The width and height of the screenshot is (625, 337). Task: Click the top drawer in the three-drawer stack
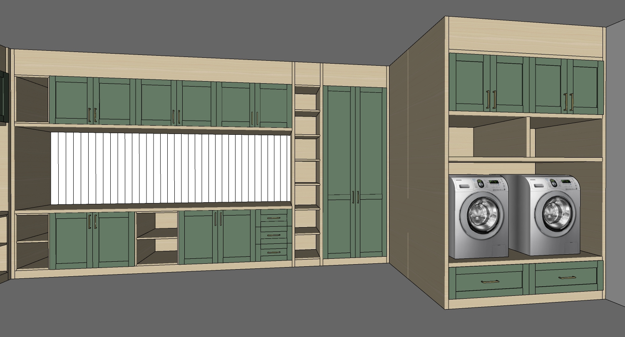coord(273,218)
